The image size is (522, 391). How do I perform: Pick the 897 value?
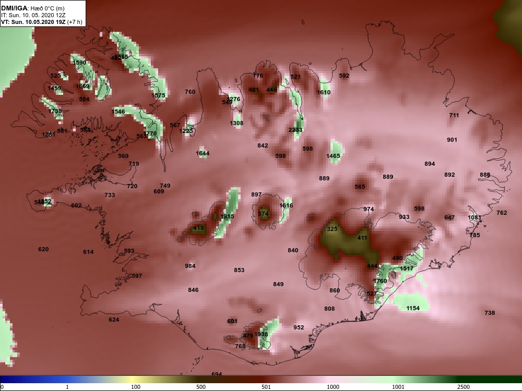point(256,194)
